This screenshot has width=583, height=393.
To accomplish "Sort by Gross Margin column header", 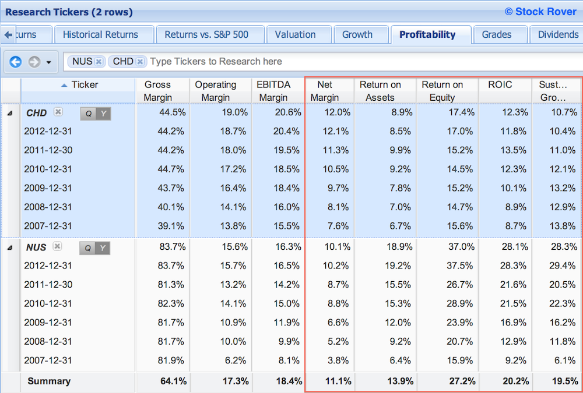I will 163,91.
